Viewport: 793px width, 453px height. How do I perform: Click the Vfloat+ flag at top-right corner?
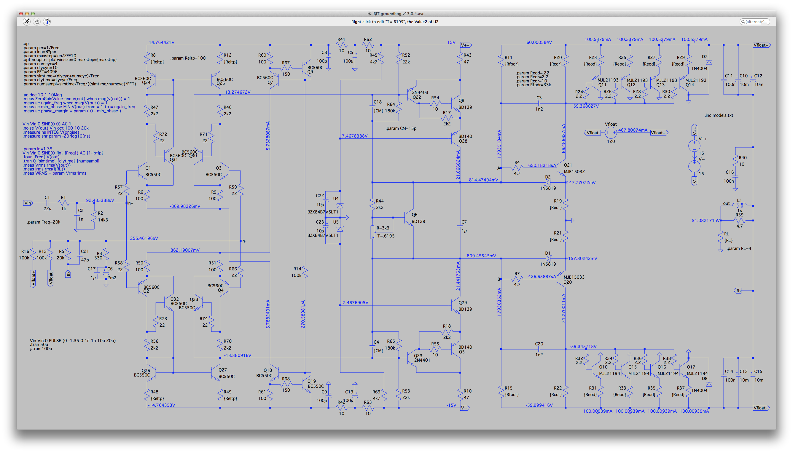(x=762, y=45)
